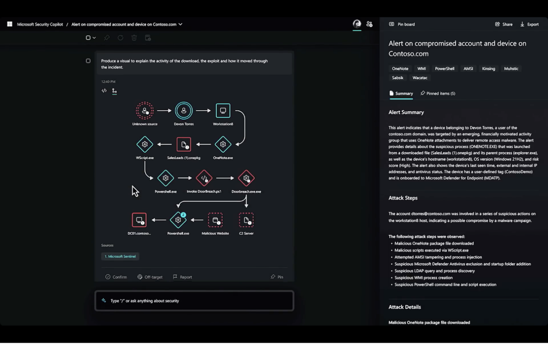Click the pin icon in the toolbar

pyautogui.click(x=107, y=38)
